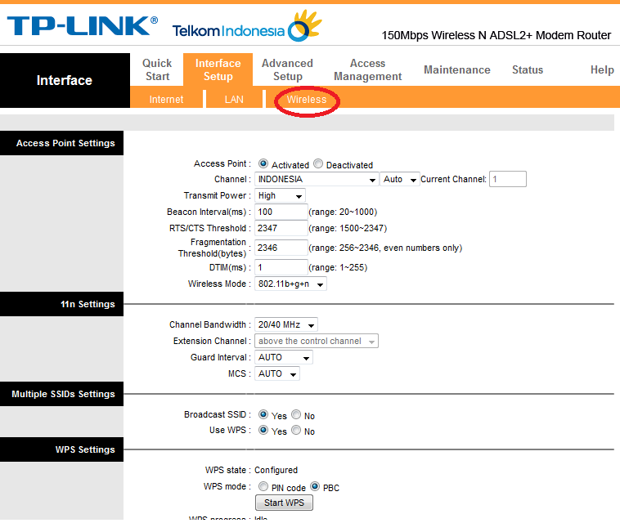Go to Access Management tab
The width and height of the screenshot is (620, 523).
coord(368,69)
